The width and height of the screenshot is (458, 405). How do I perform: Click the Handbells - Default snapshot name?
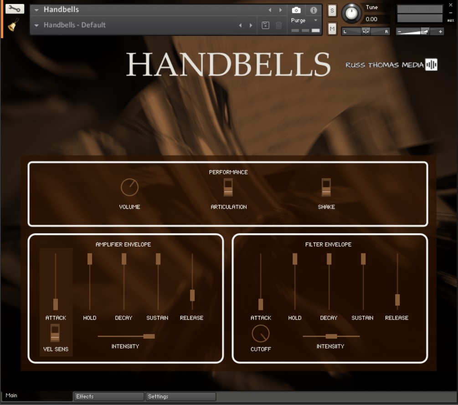click(x=74, y=25)
